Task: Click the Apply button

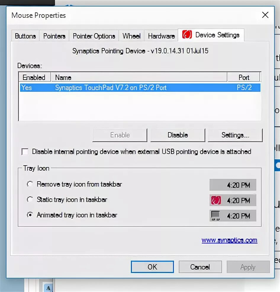Action: pyautogui.click(x=248, y=267)
